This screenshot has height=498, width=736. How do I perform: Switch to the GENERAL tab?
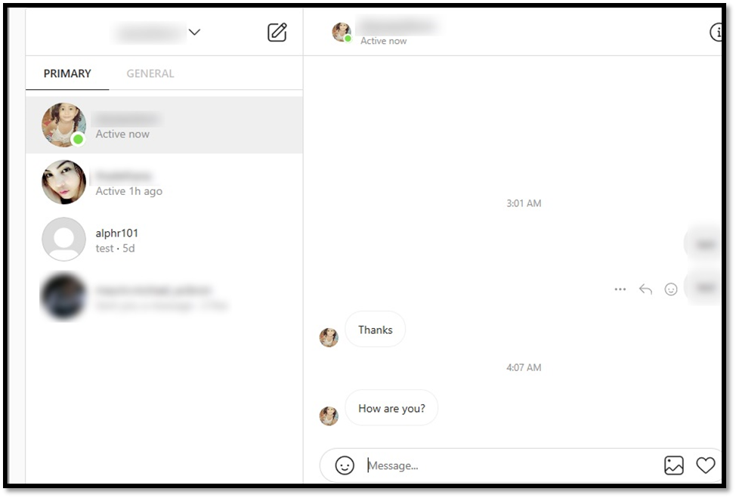pyautogui.click(x=150, y=74)
